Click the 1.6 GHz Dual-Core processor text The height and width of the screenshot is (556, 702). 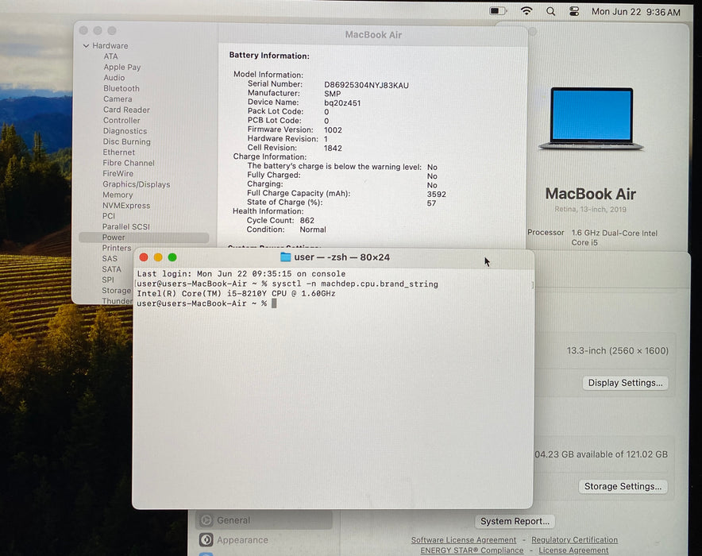pyautogui.click(x=615, y=237)
